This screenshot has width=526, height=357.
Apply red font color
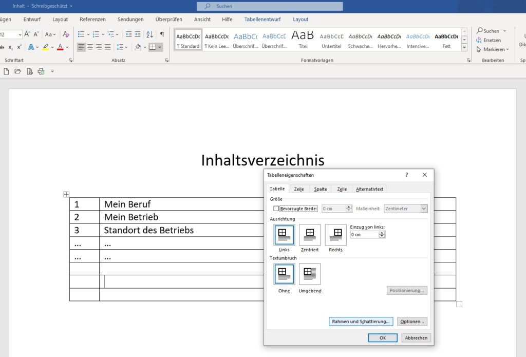coord(61,47)
